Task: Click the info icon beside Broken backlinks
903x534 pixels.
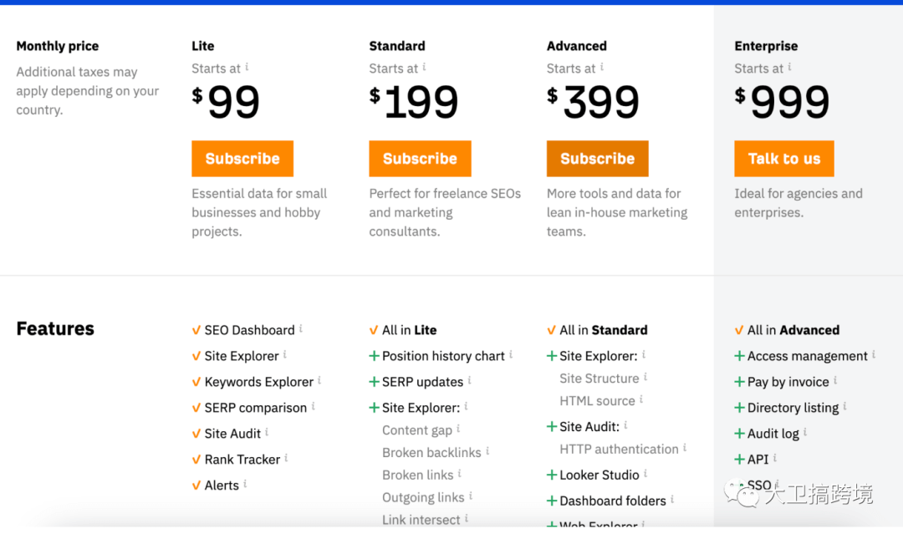Action: pyautogui.click(x=487, y=451)
